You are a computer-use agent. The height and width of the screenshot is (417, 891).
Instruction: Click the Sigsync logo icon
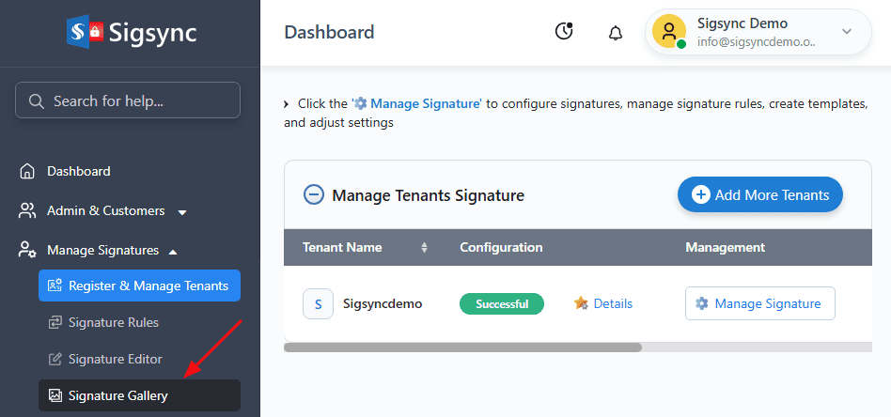pyautogui.click(x=84, y=33)
